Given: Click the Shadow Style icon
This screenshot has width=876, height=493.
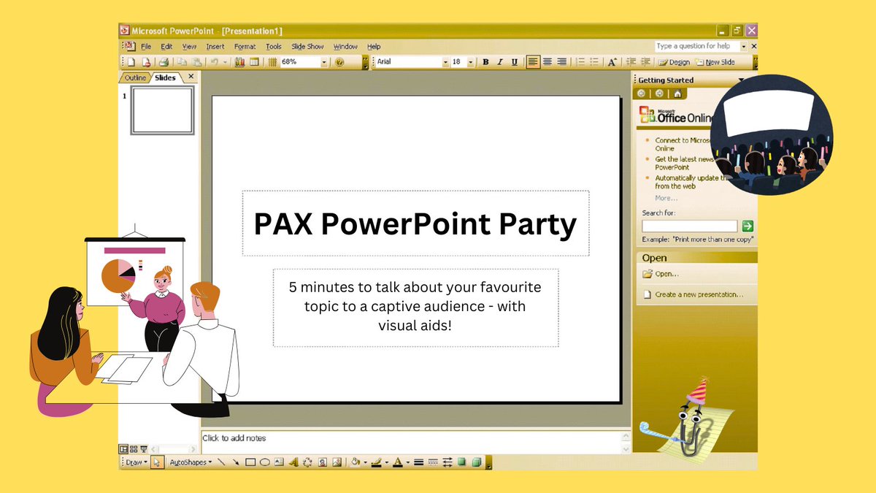Looking at the screenshot, I should [461, 462].
